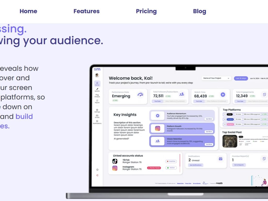The image size is (268, 201).
Task: Click the Go to Reports button
Action: (239, 165)
